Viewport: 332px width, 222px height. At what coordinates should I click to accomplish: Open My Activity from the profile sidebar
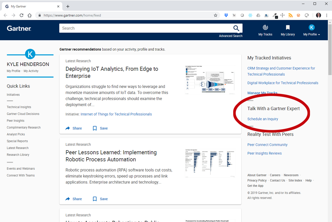tap(31, 71)
